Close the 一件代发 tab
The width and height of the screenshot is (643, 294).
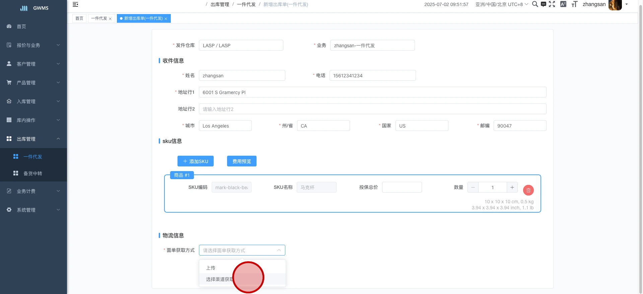[110, 19]
